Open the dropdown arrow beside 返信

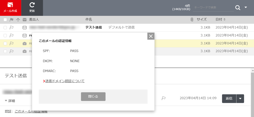click(240, 98)
